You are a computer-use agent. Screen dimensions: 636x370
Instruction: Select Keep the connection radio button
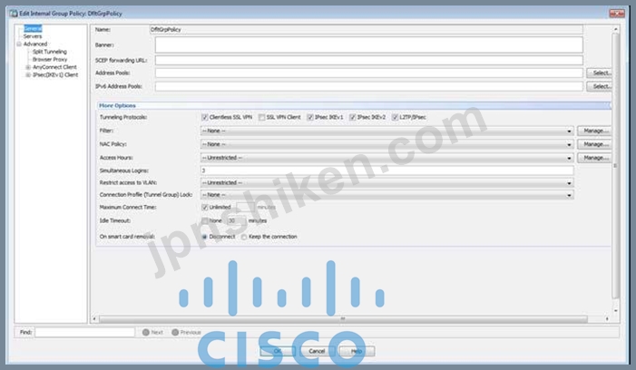click(x=244, y=237)
